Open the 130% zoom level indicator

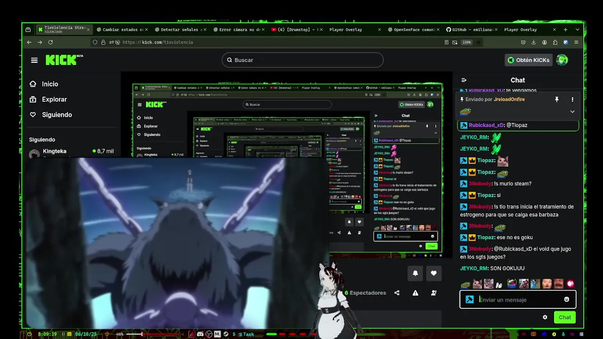[466, 42]
